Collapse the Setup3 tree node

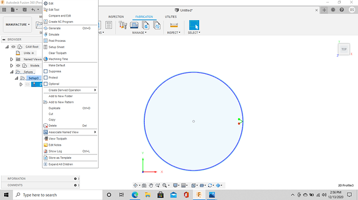(17, 78)
